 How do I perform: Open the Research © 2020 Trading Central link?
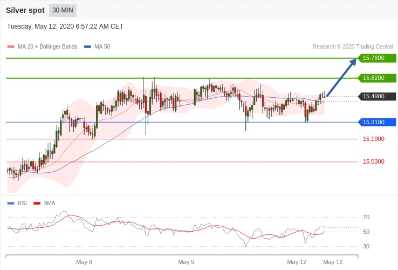point(353,46)
